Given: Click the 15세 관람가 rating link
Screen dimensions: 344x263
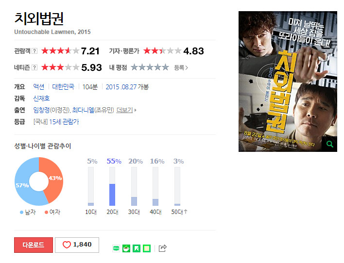Looking at the screenshot, I should pyautogui.click(x=64, y=122).
